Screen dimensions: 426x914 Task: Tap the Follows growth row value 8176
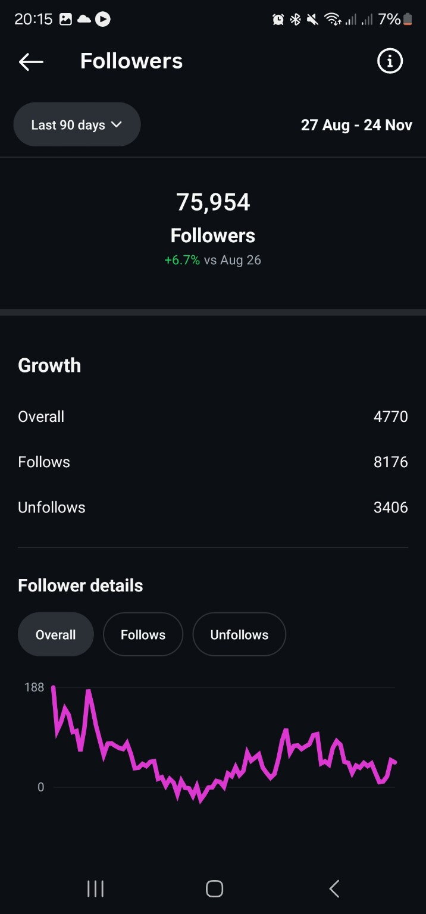pos(390,462)
